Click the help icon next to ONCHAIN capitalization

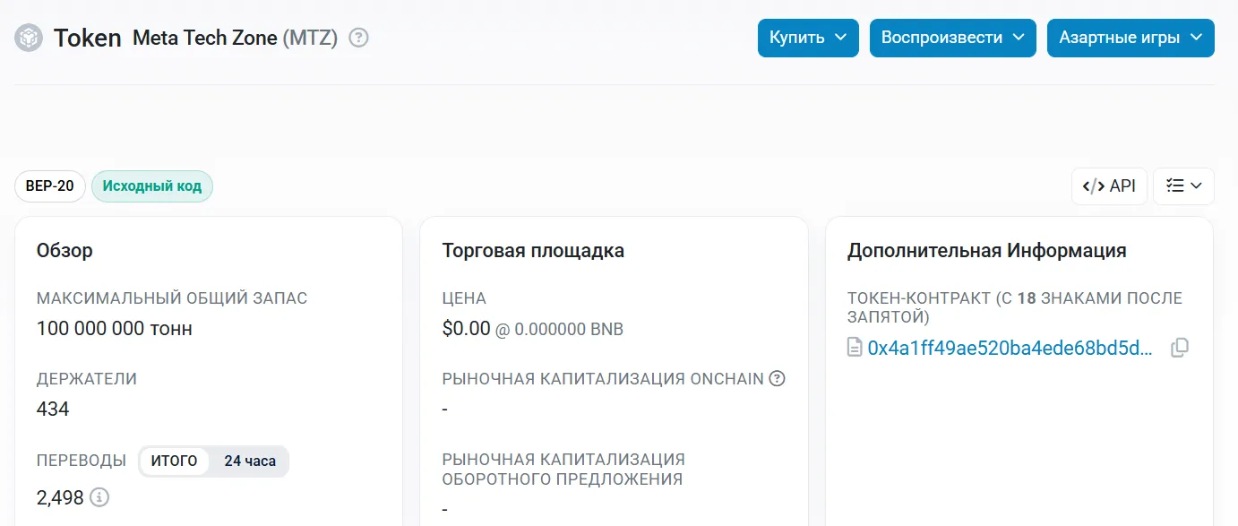tap(777, 378)
